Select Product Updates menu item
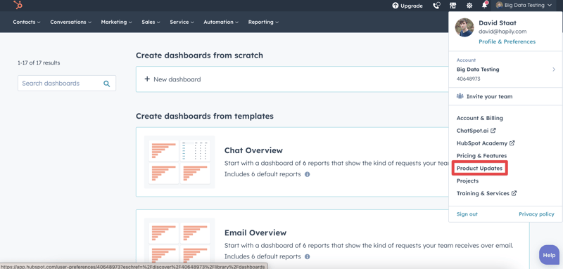Screen dimensions: 563x269 (x=479, y=169)
